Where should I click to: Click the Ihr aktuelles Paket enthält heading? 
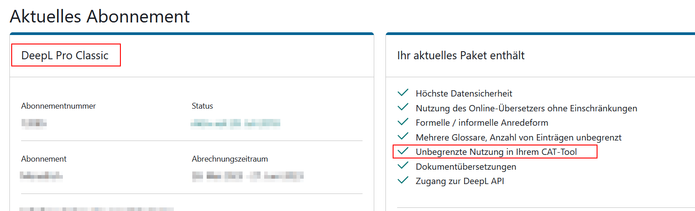pos(461,56)
